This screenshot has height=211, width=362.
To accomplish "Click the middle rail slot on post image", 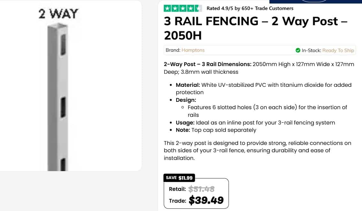I will (x=63, y=107).
